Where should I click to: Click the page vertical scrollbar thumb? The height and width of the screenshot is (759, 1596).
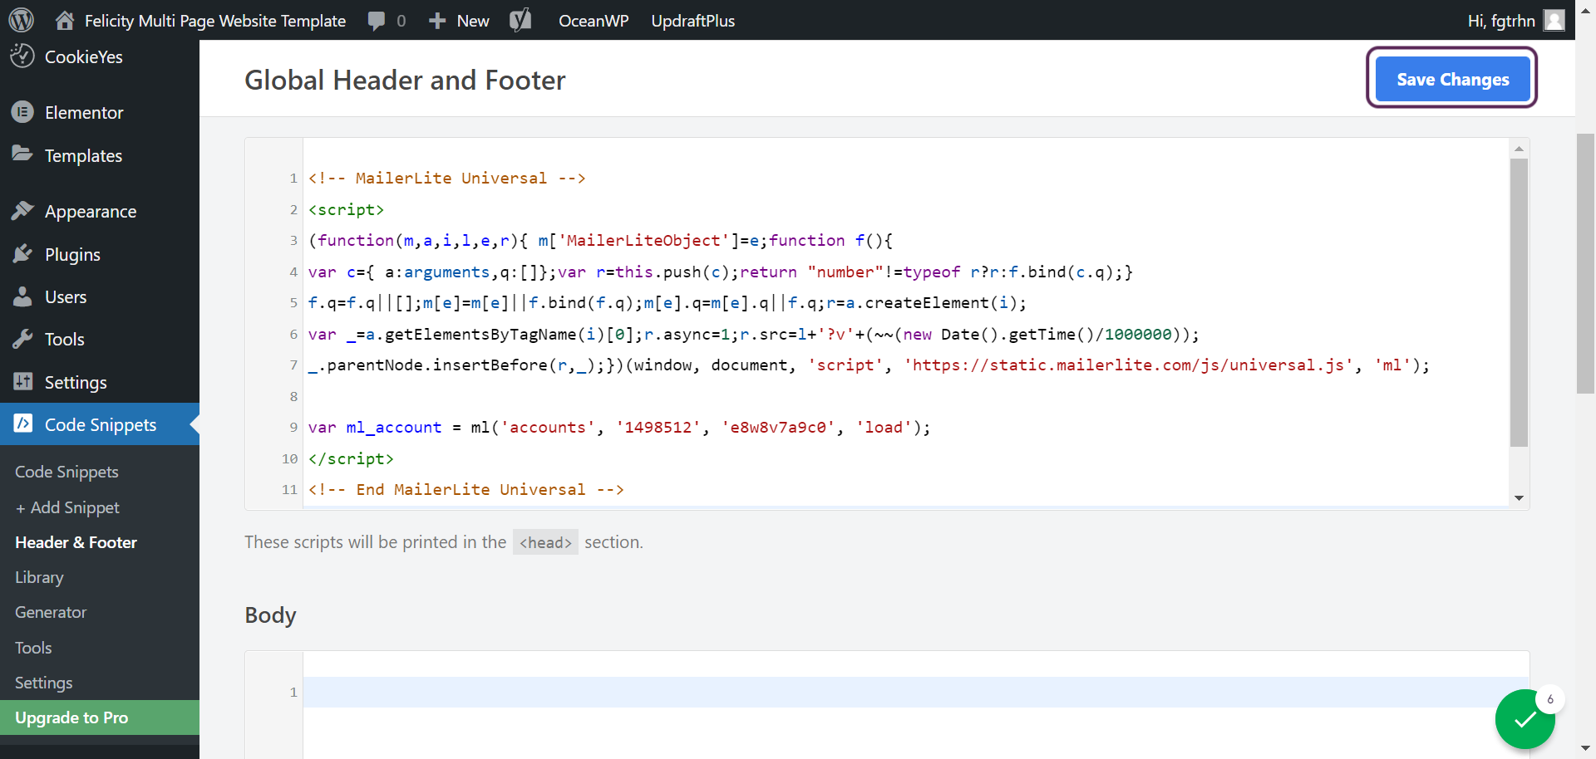[1586, 263]
